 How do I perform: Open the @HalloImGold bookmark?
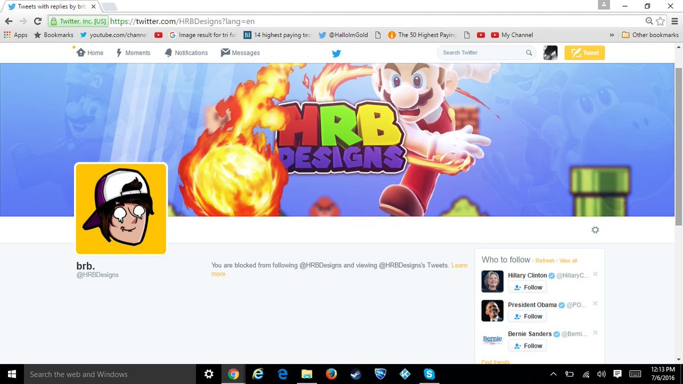pyautogui.click(x=343, y=35)
